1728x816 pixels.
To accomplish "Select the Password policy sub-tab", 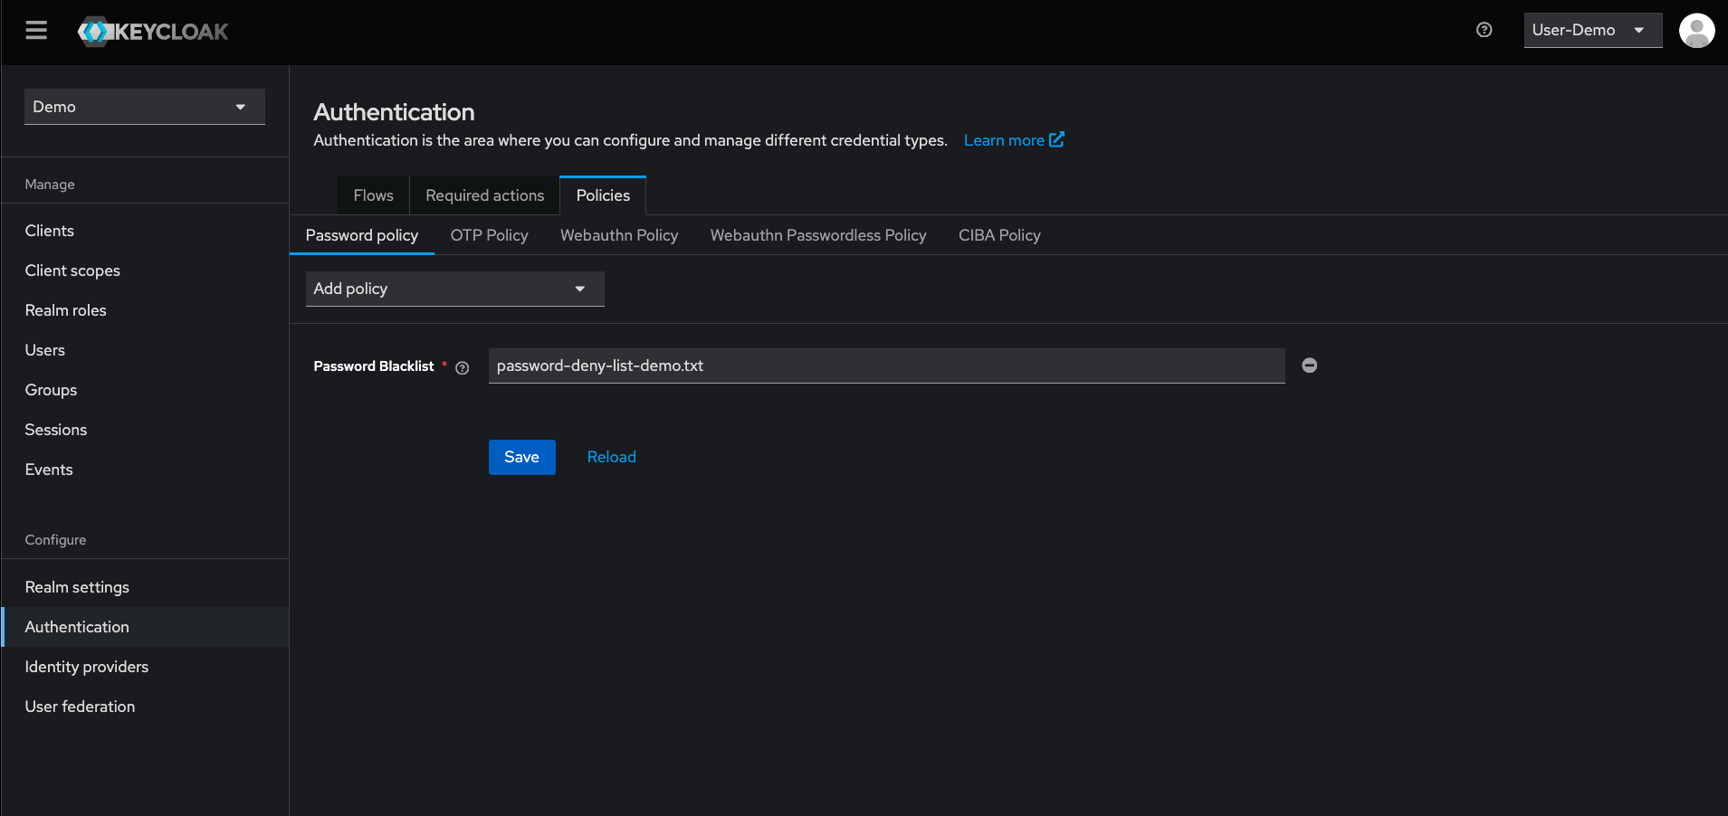I will click(362, 235).
